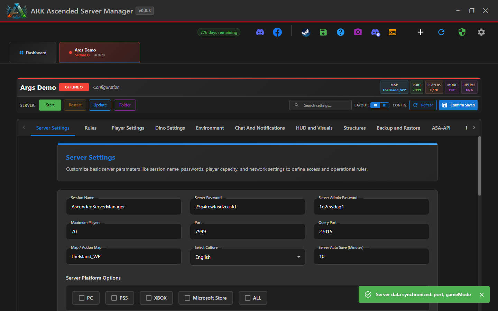Open settings via the gear icon

(x=481, y=32)
